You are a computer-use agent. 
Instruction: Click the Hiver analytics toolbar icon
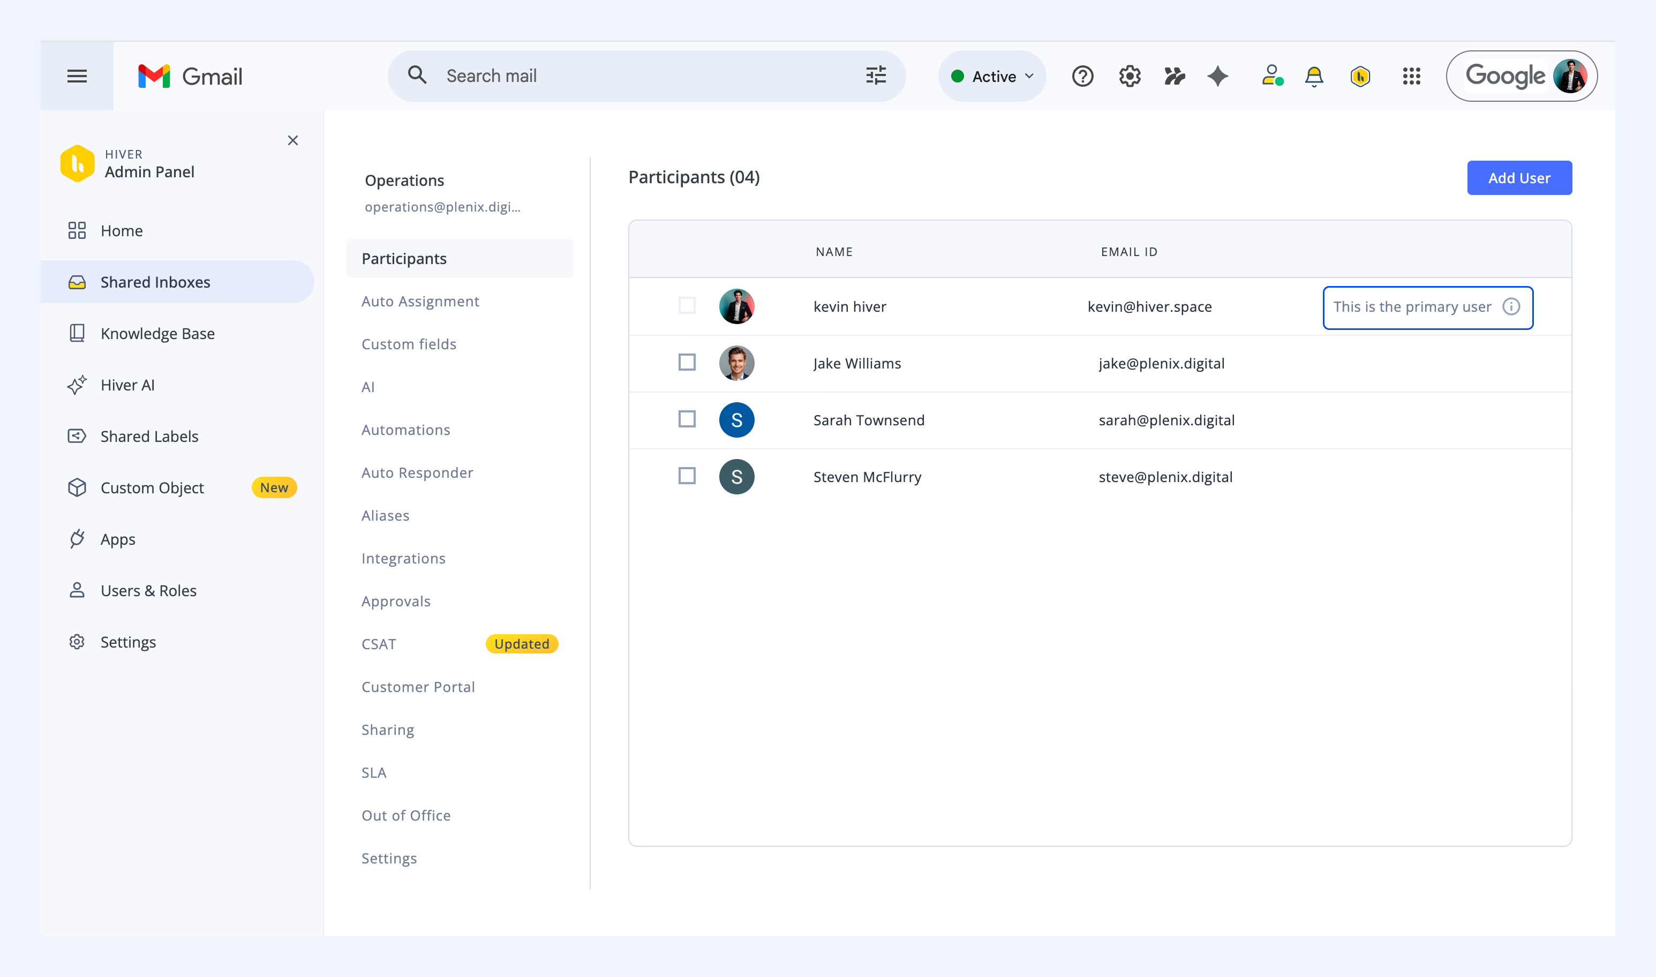[1174, 77]
